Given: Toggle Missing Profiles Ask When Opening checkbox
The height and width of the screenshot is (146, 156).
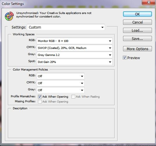Looking at the screenshot, I should tap(40, 101).
